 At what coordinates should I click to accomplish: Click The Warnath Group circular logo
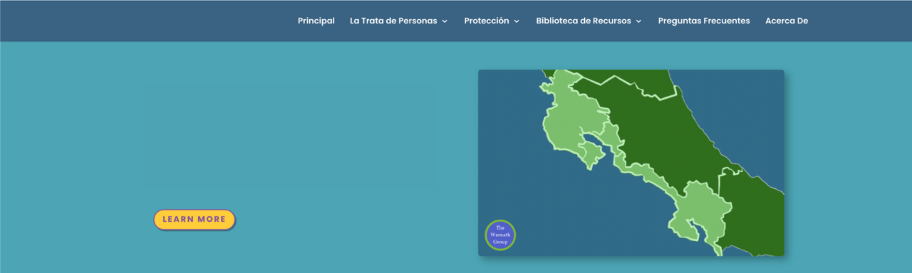point(500,235)
